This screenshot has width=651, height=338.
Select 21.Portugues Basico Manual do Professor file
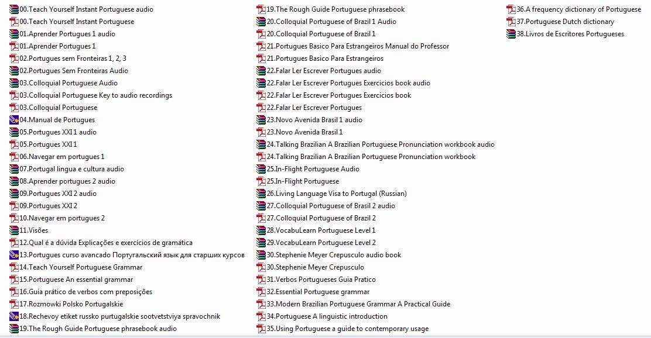[x=358, y=46]
